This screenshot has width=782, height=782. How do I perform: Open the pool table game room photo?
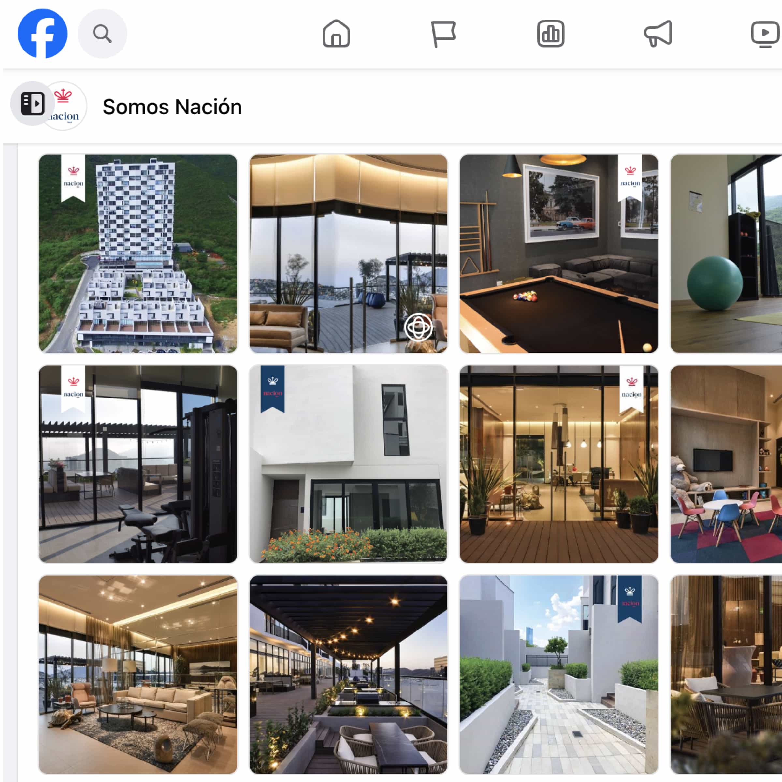click(x=558, y=254)
